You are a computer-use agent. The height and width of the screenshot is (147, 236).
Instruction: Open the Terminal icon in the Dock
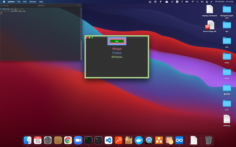(98, 140)
